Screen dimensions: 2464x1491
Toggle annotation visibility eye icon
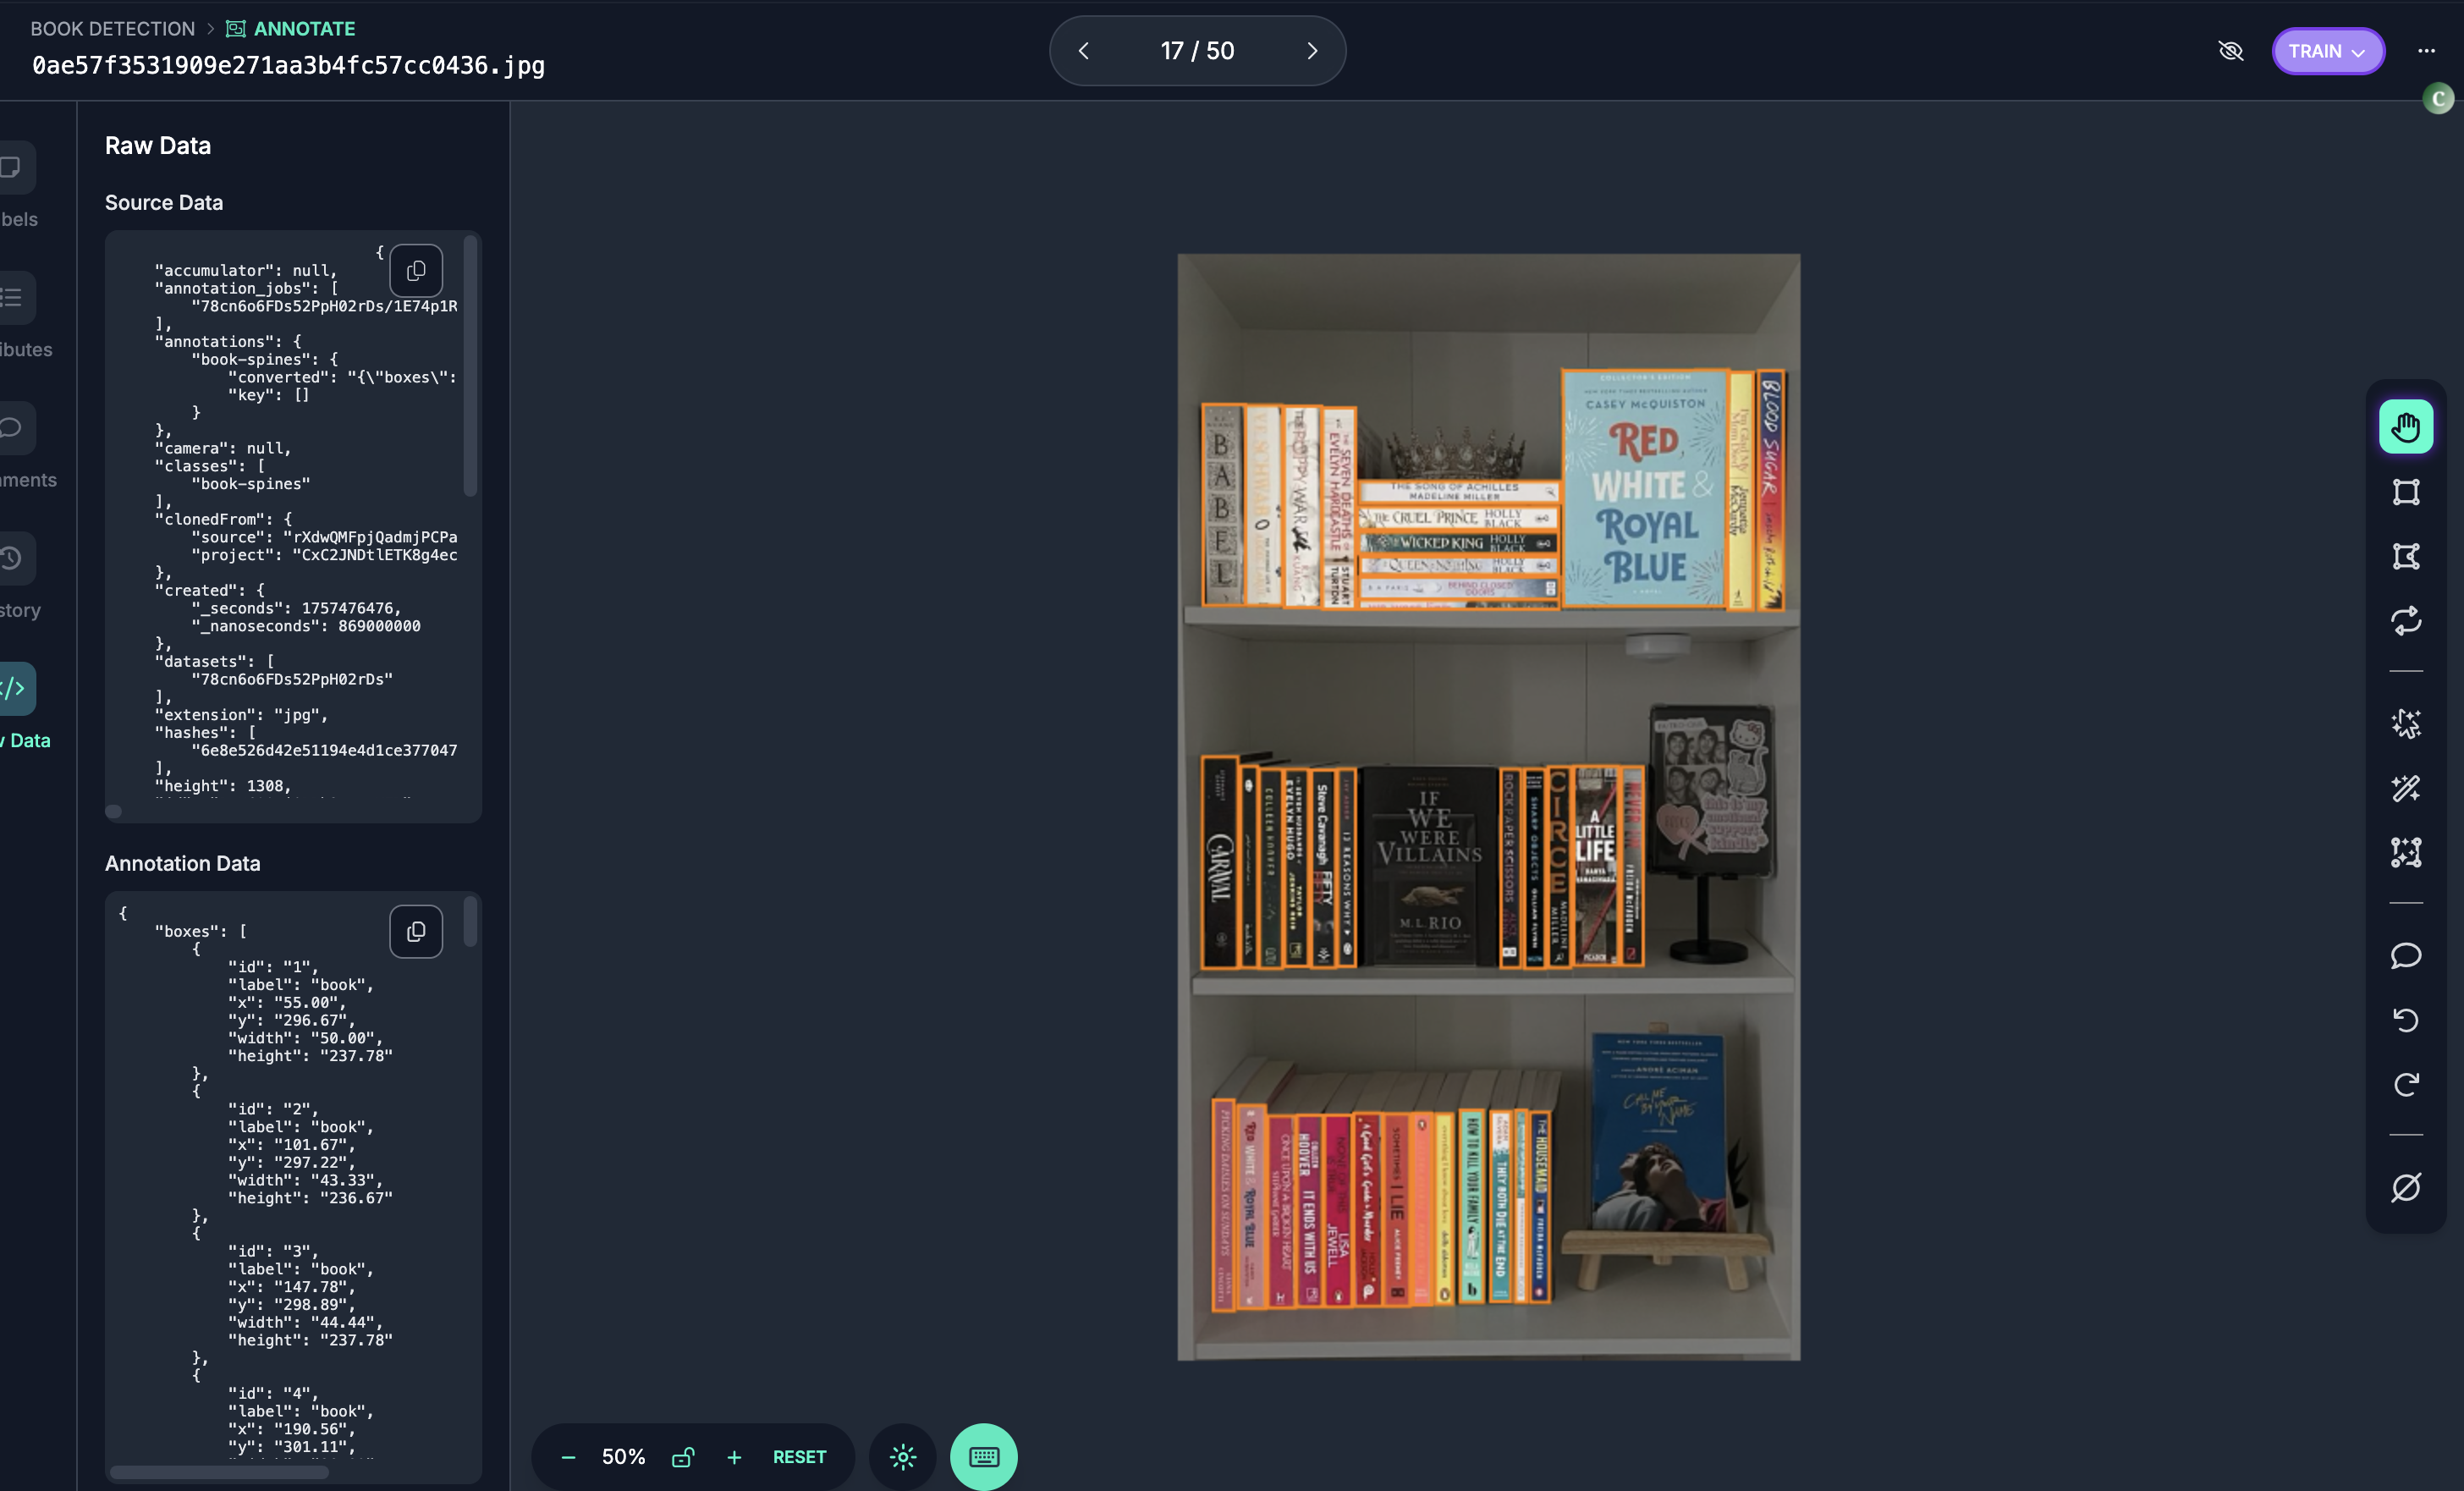[x=2230, y=51]
